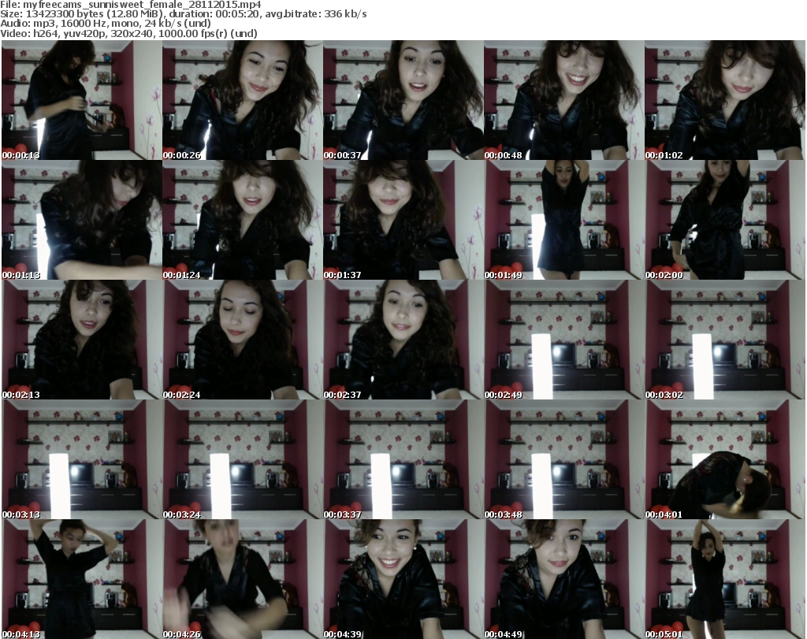
Task: Select the thumbnail timestamped 00:02:49
Action: coord(564,340)
